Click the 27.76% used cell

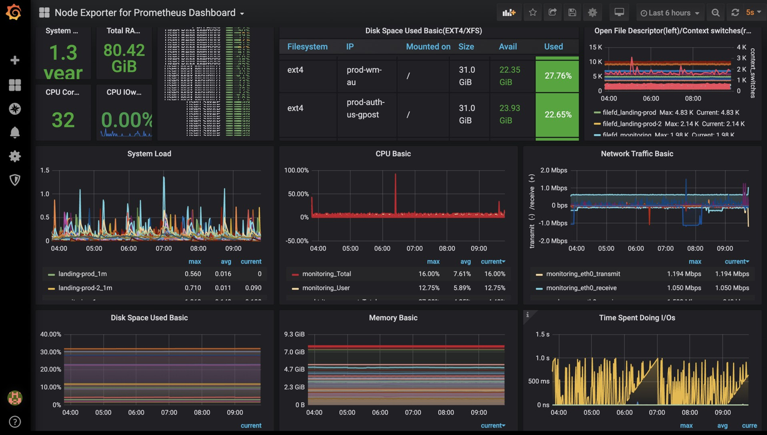coord(557,76)
